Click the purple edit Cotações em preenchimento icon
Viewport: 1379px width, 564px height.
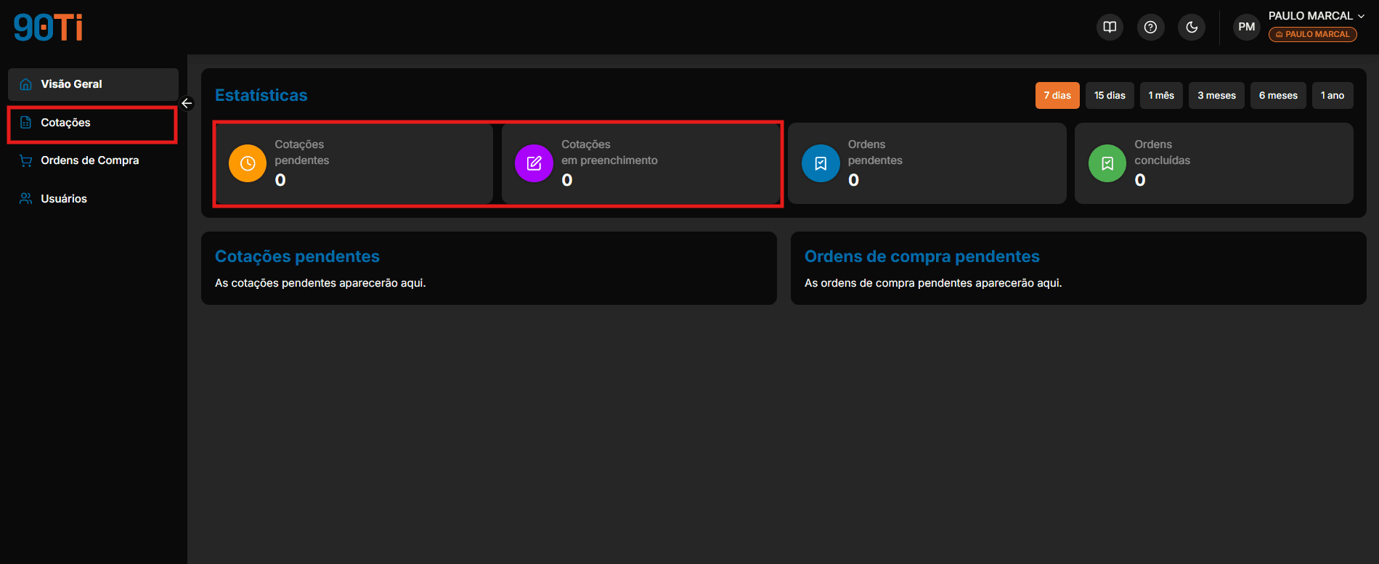534,163
